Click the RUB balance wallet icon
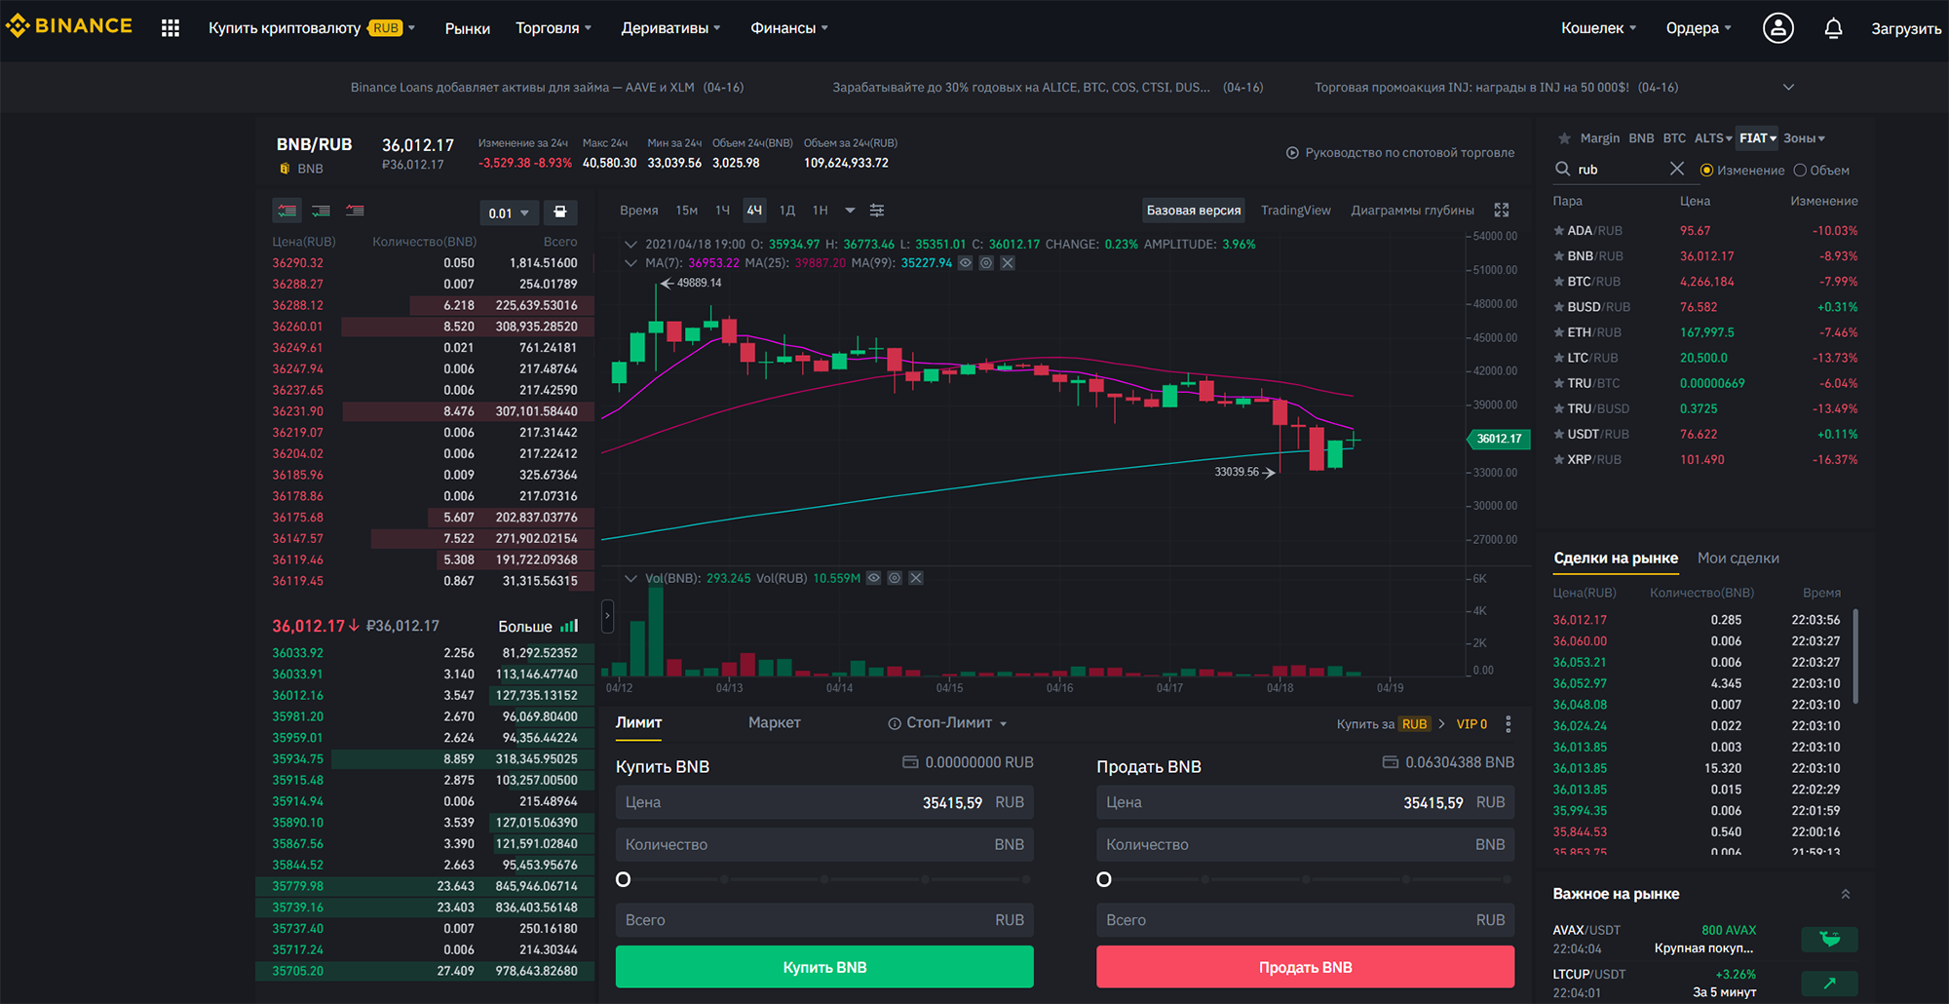The width and height of the screenshot is (1949, 1004). point(910,762)
